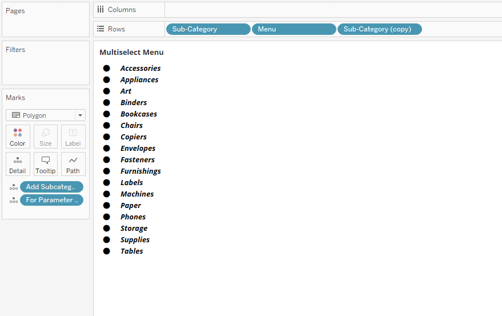
Task: Select the Art label
Action: (126, 91)
